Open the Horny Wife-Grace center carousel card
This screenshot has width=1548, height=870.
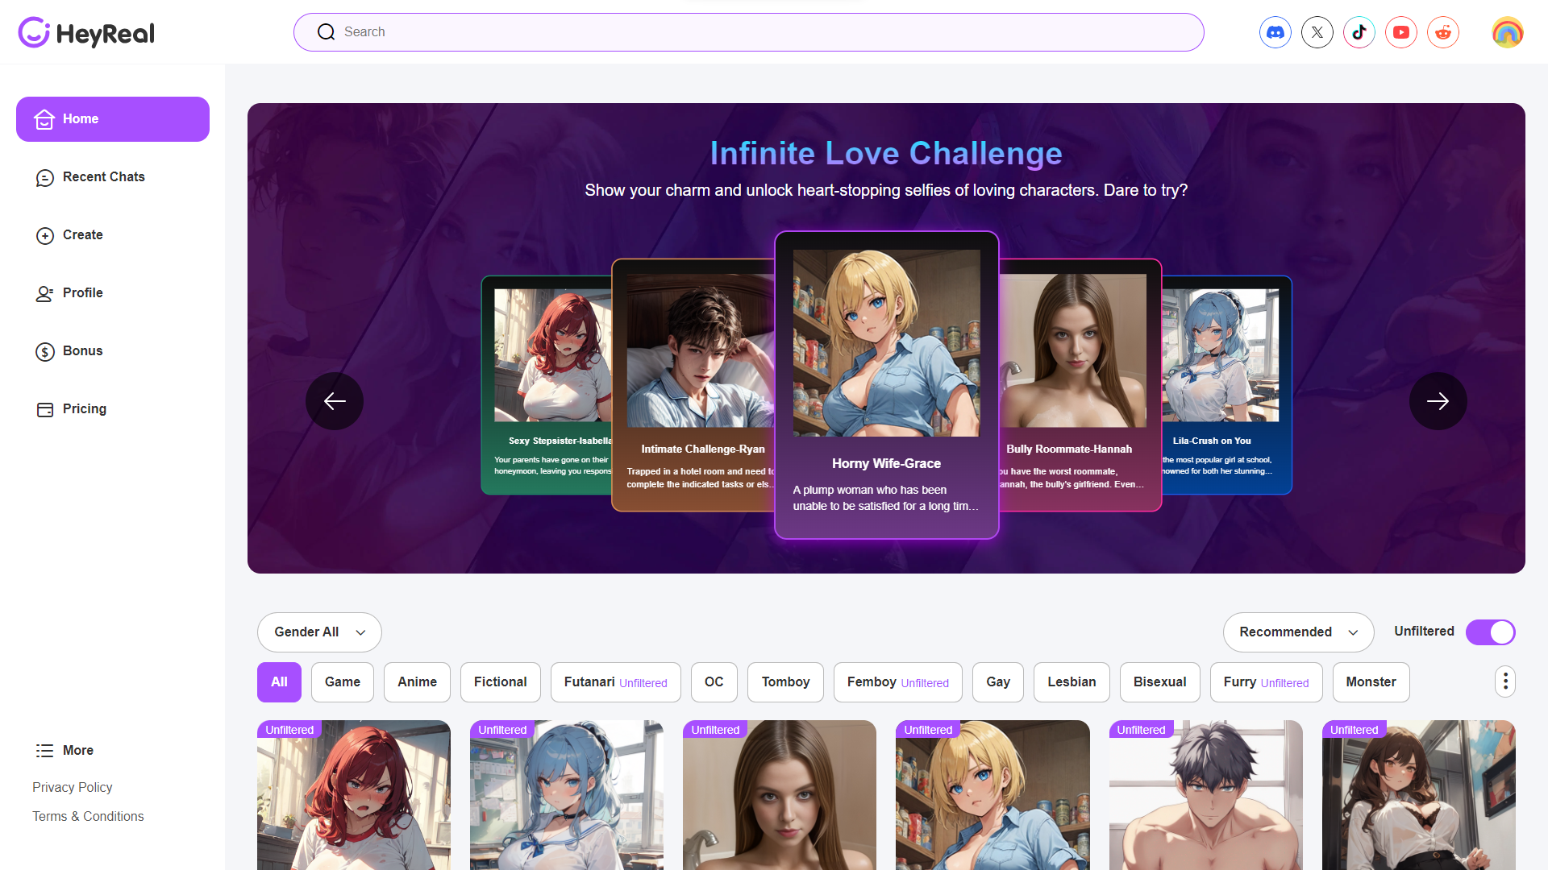(x=887, y=385)
